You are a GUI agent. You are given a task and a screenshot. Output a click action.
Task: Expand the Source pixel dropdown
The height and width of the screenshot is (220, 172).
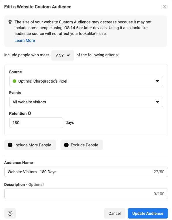[86, 81]
